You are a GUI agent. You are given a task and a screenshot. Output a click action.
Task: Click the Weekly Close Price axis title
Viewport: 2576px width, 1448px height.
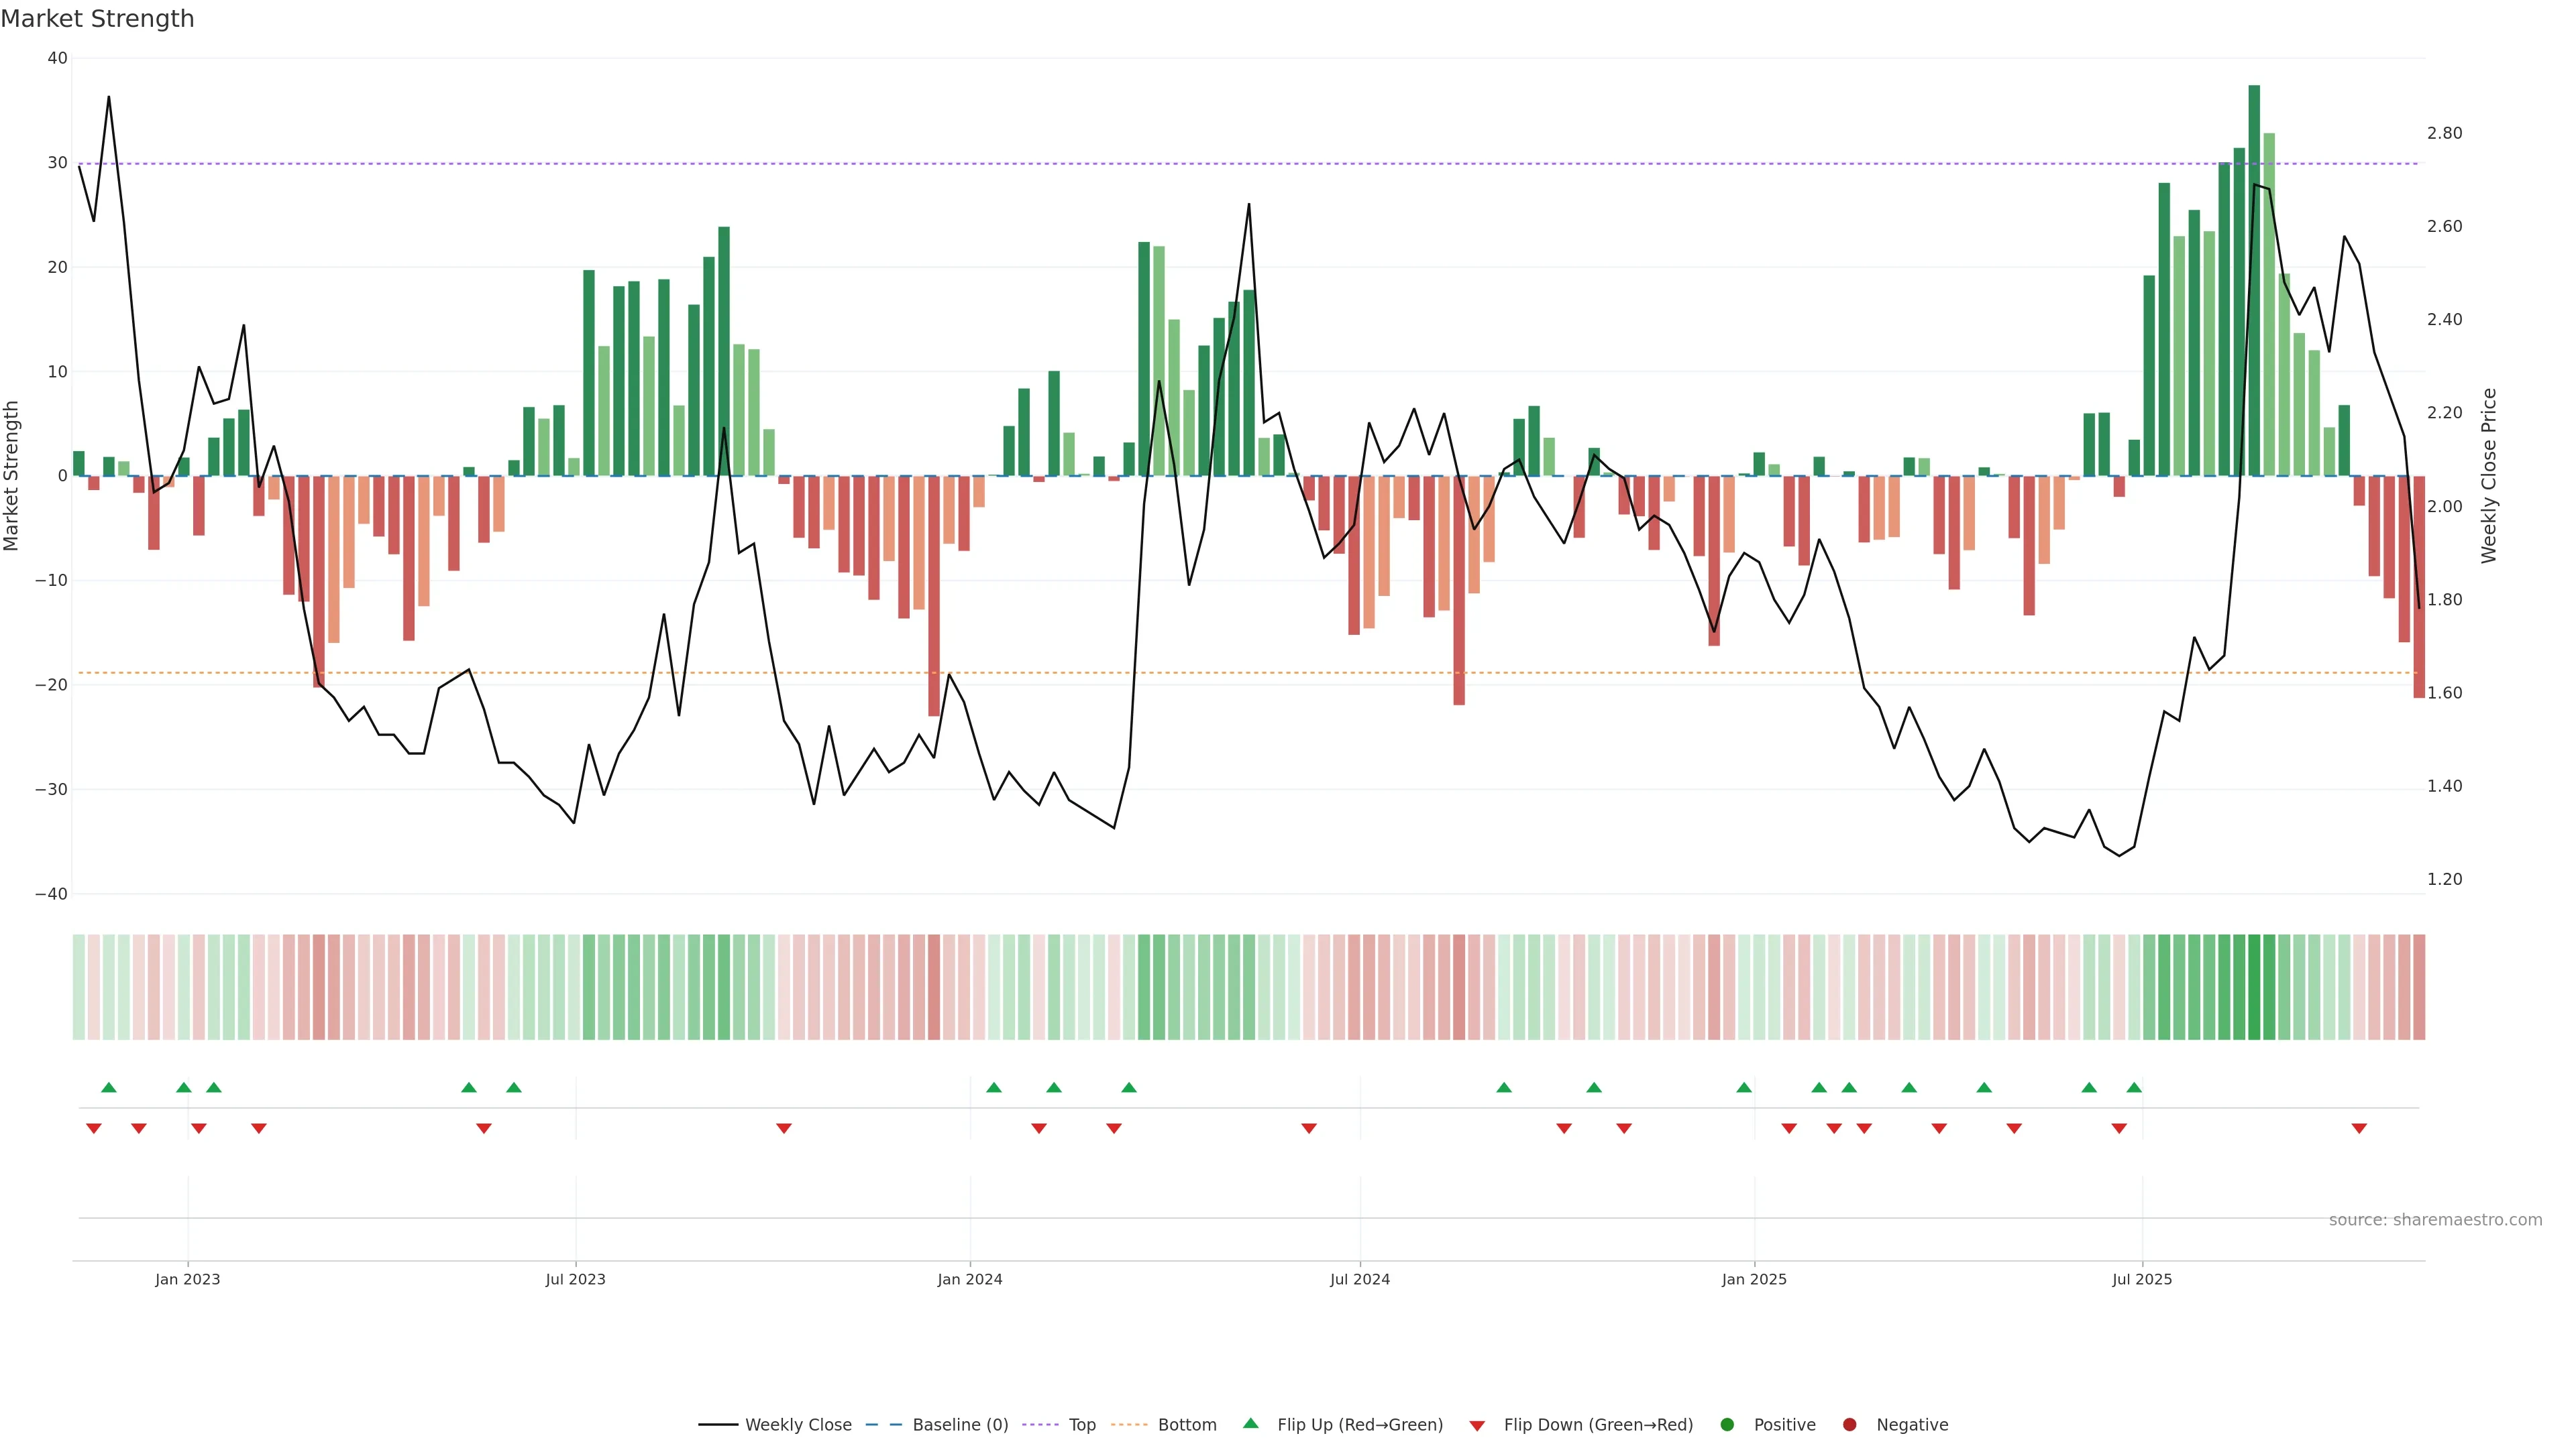(x=2489, y=476)
